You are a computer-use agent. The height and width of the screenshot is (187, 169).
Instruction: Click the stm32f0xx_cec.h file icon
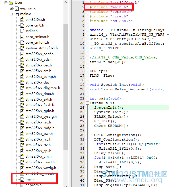(22, 65)
